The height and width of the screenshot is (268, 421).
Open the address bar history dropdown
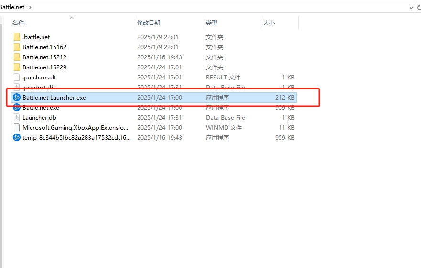[411, 8]
